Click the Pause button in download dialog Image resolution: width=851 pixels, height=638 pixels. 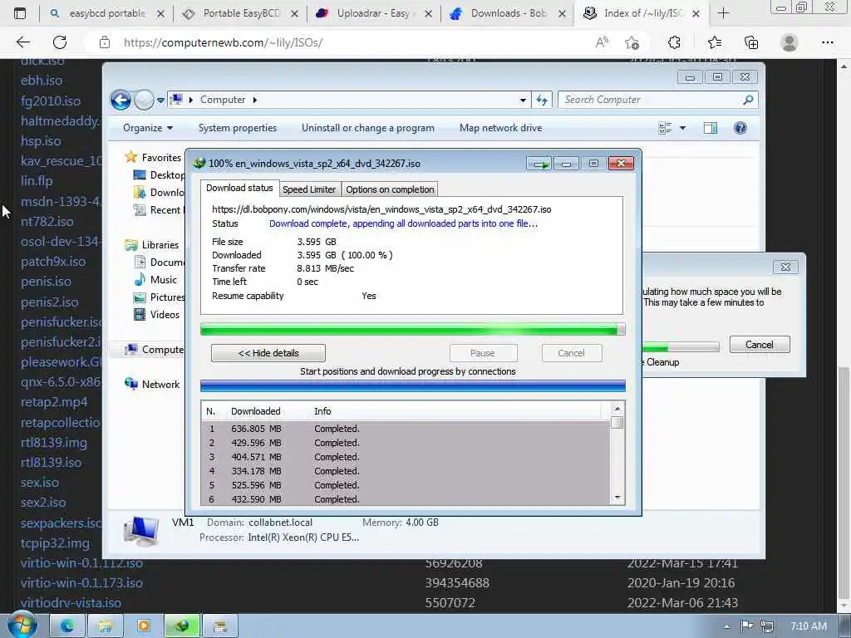pyautogui.click(x=483, y=353)
